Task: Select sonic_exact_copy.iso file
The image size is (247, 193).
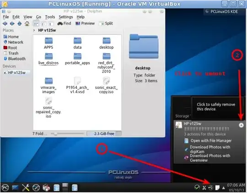Action: click(106, 85)
